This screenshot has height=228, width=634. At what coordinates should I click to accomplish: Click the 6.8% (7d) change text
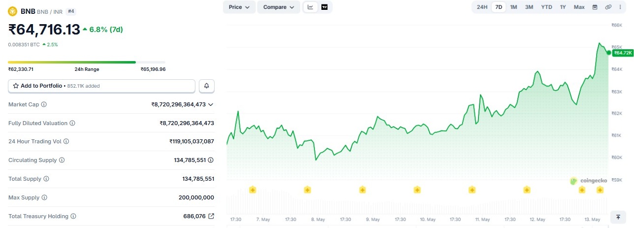tap(106, 30)
